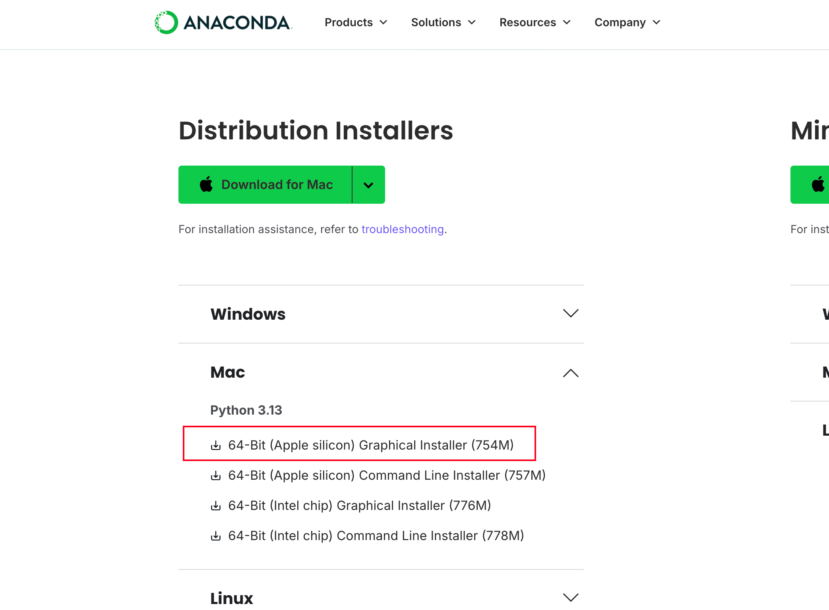Collapse the Mac installers section
Viewport: 829px width, 610px height.
coord(571,373)
